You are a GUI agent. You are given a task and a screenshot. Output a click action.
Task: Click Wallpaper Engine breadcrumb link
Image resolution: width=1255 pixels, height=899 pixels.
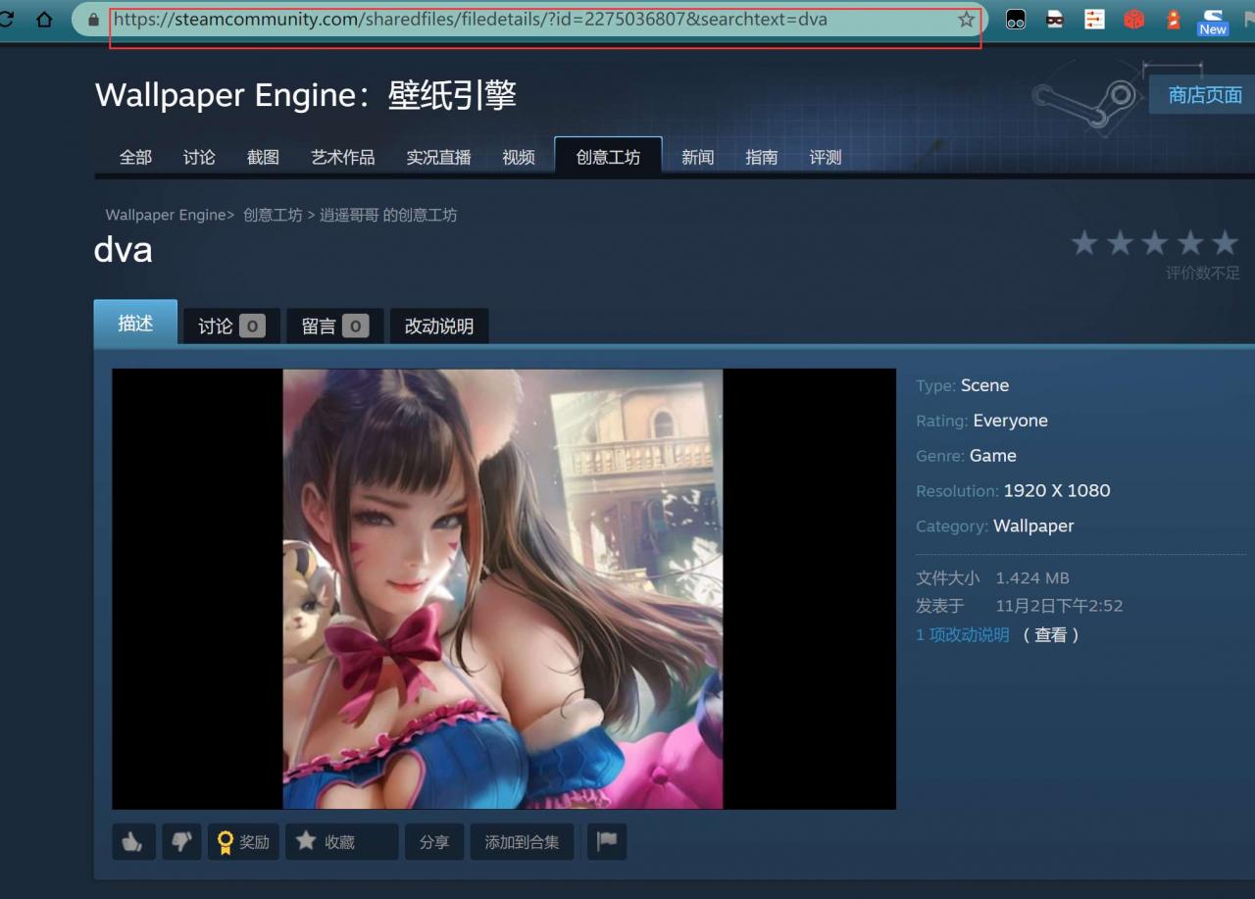coord(166,215)
